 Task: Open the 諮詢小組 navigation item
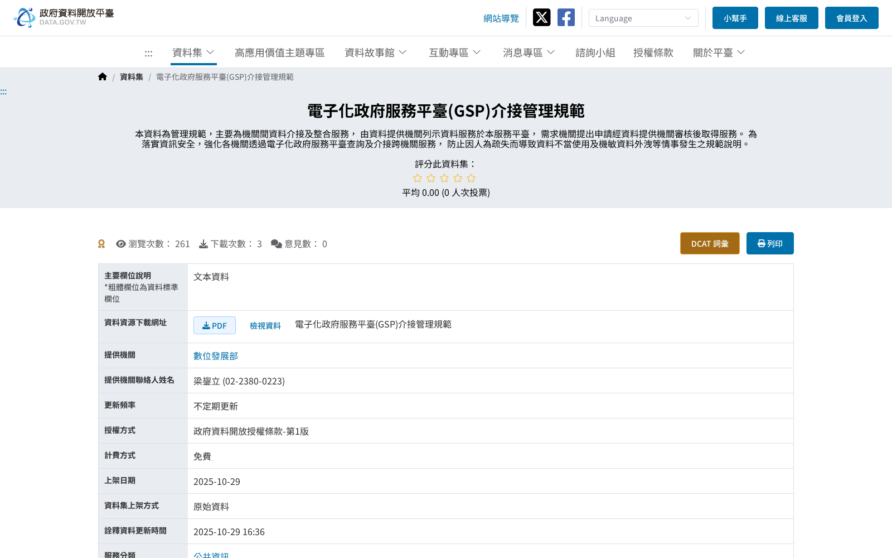[595, 52]
